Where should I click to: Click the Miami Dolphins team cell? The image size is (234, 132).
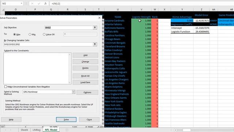(x=118, y=87)
